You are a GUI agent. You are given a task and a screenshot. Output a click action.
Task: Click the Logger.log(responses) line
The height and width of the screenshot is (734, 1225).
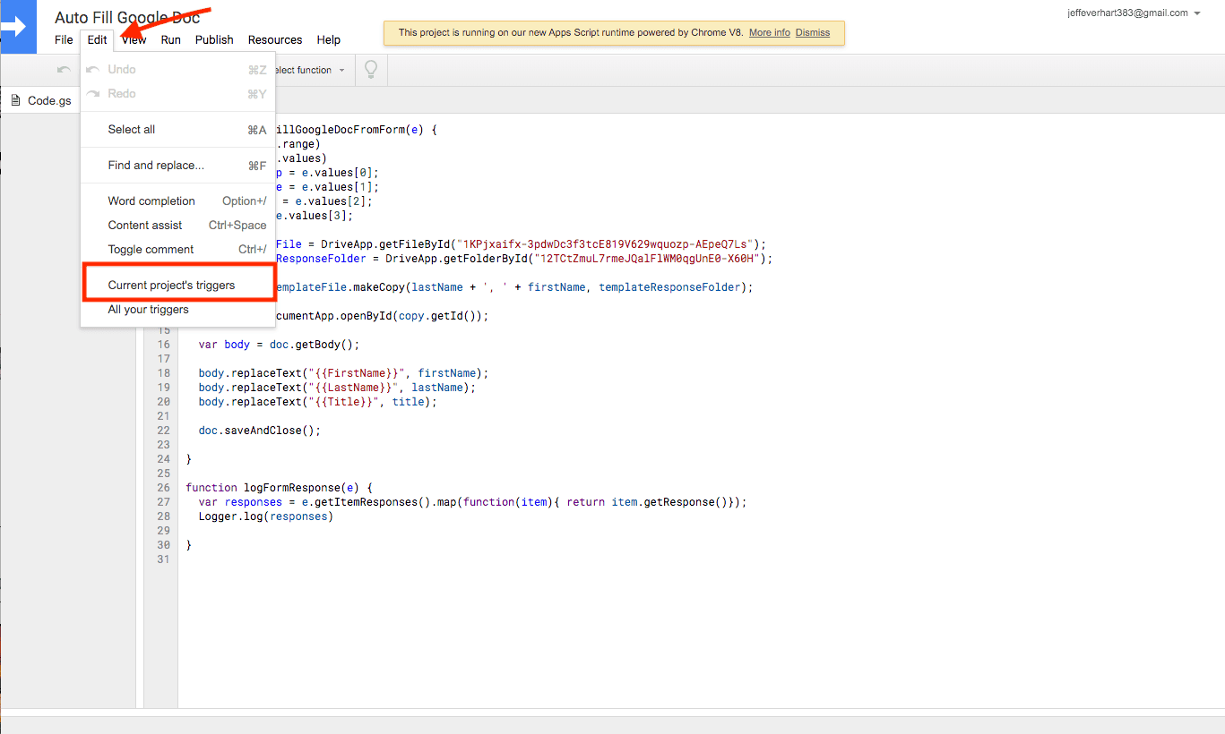point(265,516)
